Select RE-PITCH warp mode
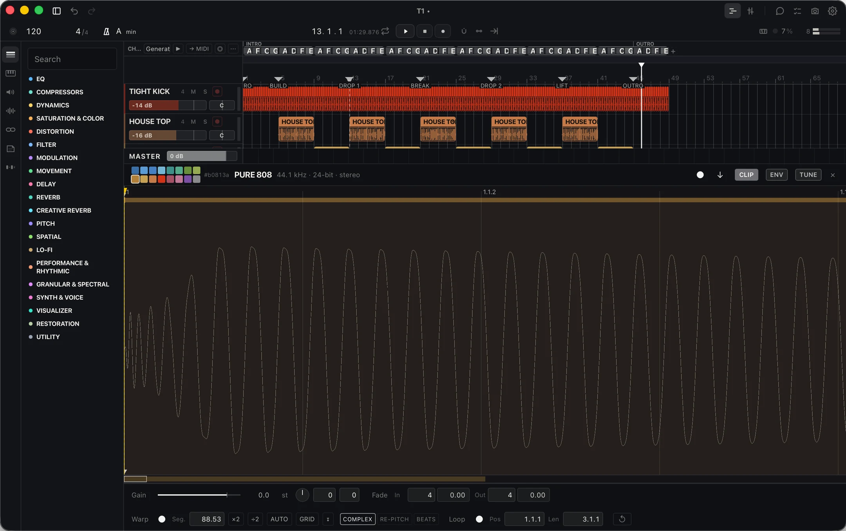The image size is (846, 531). [x=394, y=519]
